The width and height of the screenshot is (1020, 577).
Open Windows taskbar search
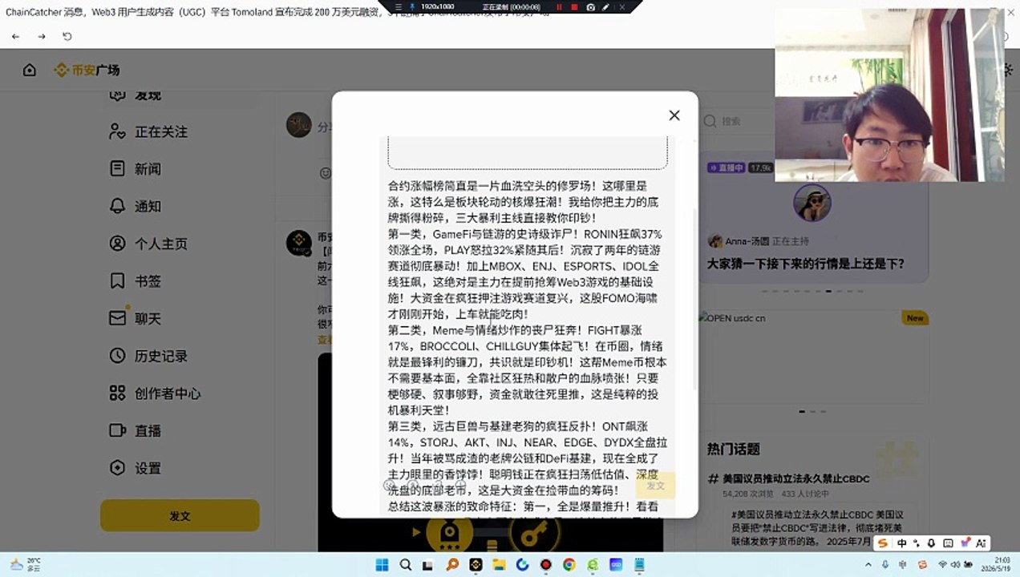tap(406, 565)
